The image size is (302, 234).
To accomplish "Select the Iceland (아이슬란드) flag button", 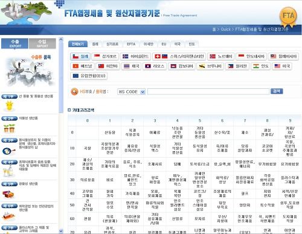I will (135, 56).
